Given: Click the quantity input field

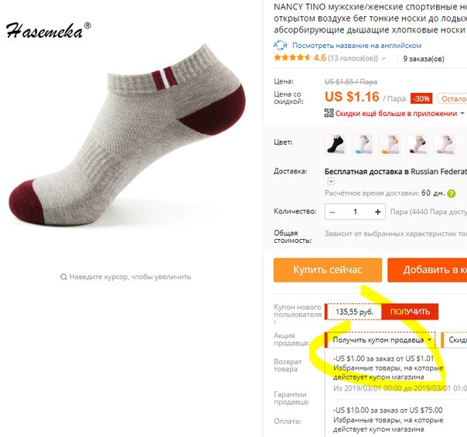Looking at the screenshot, I should (x=356, y=212).
